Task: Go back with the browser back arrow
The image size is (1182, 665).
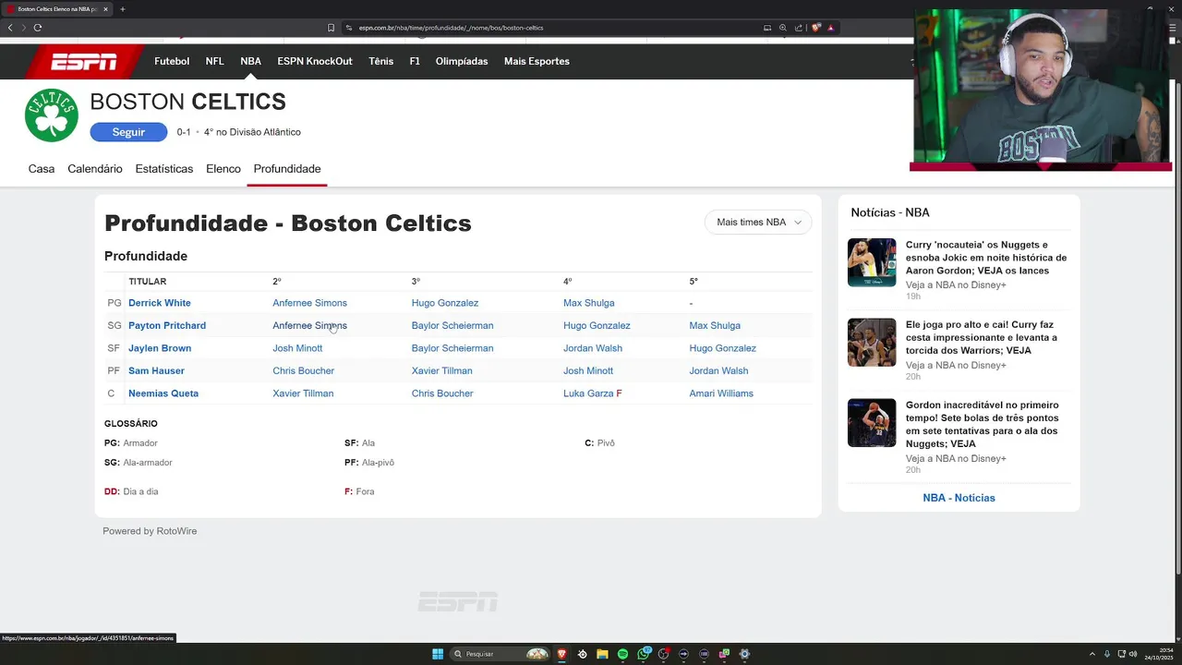Action: coord(10,28)
